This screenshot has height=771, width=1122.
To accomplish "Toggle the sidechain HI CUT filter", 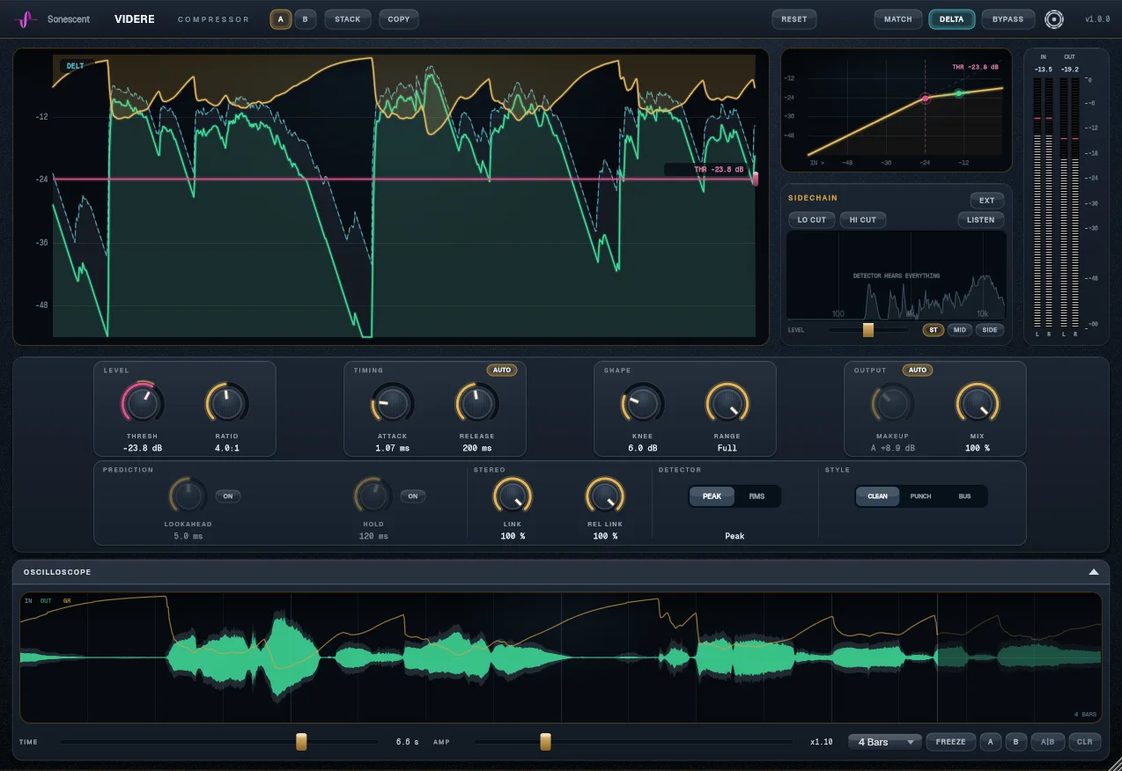I will (863, 220).
